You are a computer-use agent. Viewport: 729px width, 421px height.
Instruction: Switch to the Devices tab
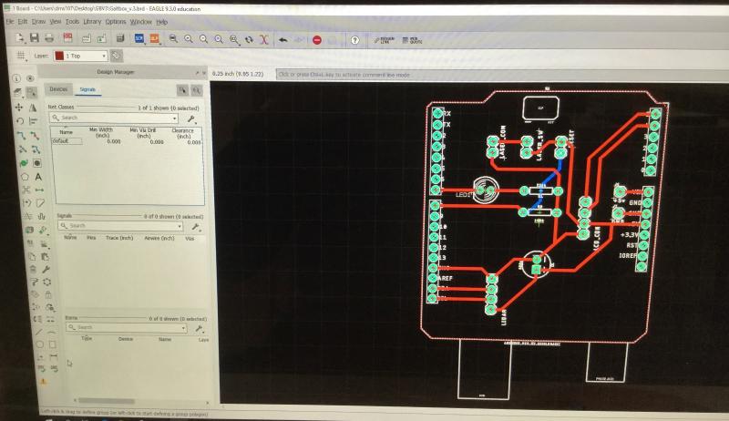pos(58,90)
